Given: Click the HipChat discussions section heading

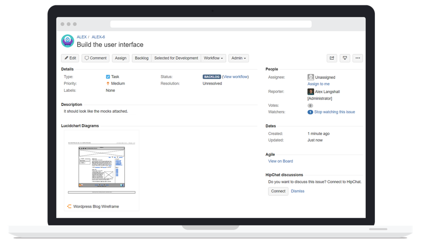Looking at the screenshot, I should (284, 175).
